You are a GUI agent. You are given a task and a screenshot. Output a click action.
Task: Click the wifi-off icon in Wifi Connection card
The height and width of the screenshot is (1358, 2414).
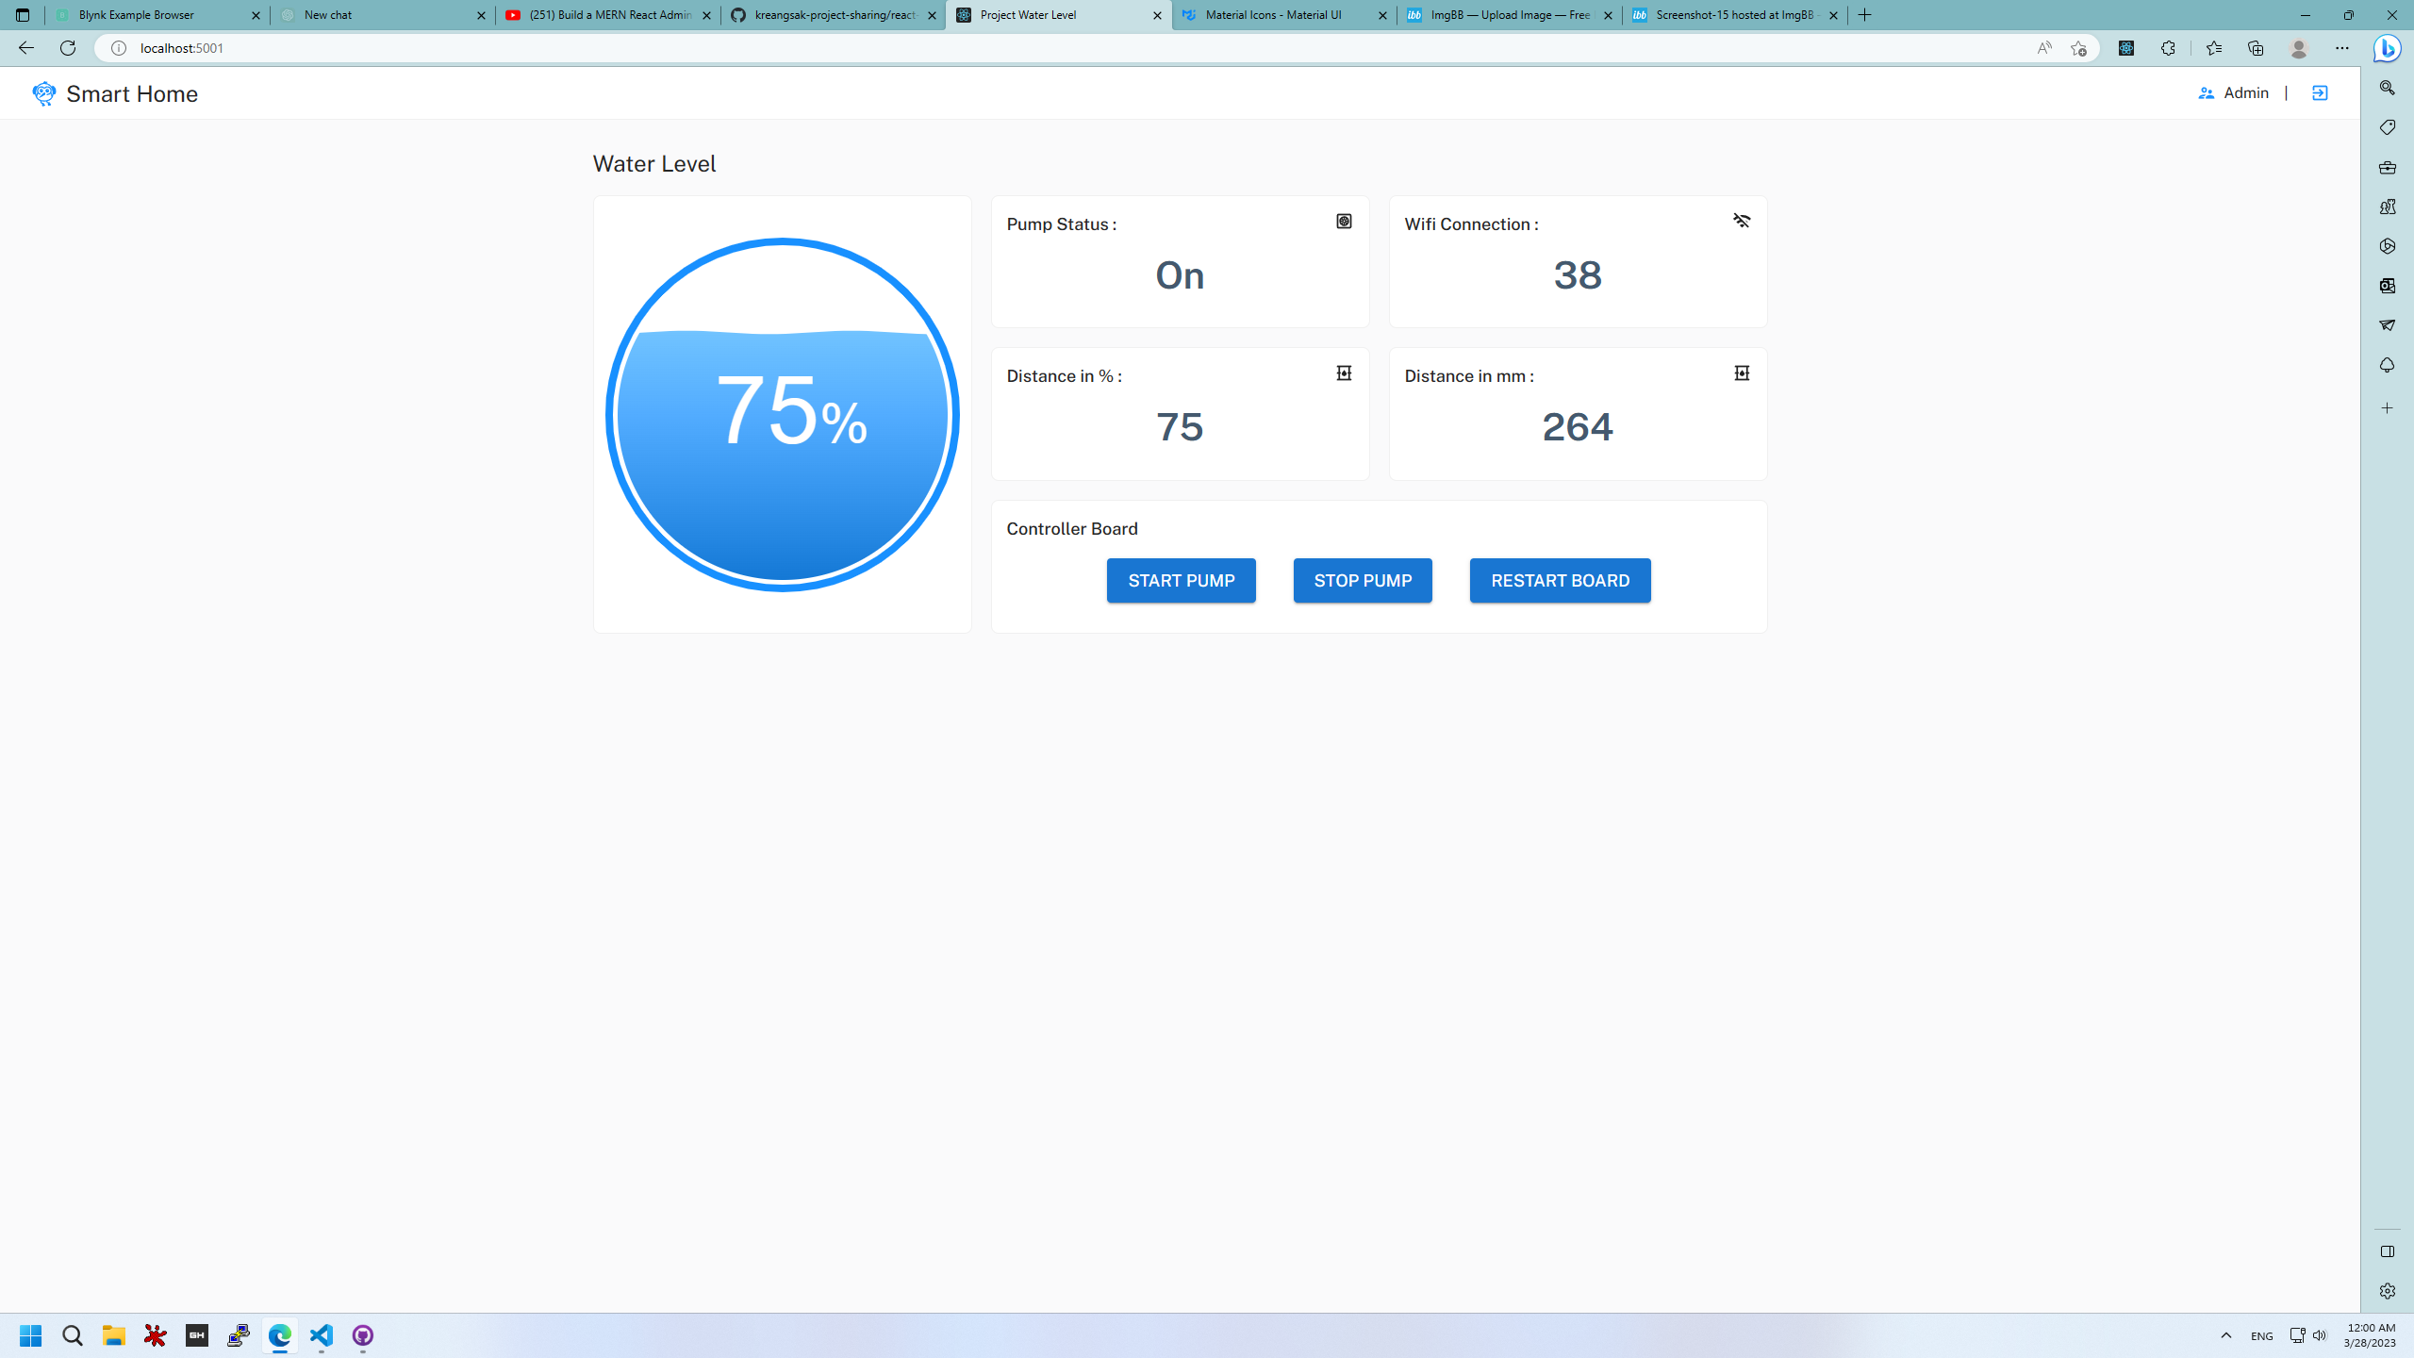(x=1742, y=221)
